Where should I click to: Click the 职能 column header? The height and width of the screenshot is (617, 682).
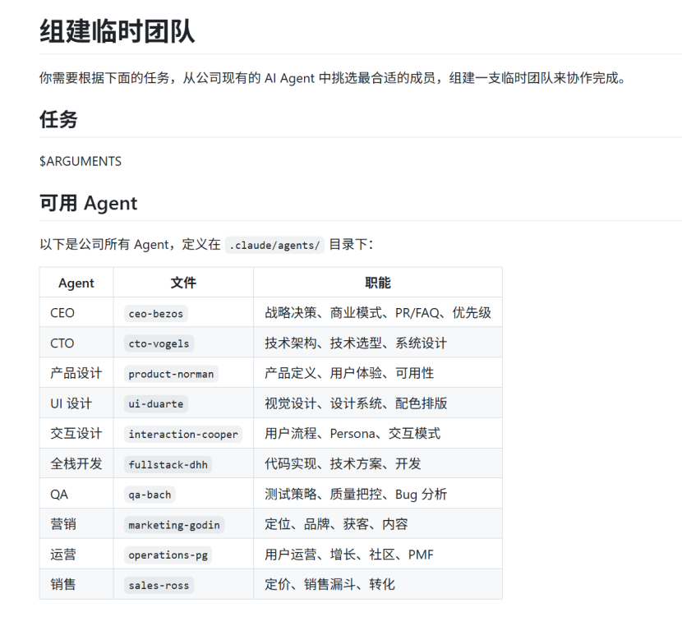(x=377, y=283)
